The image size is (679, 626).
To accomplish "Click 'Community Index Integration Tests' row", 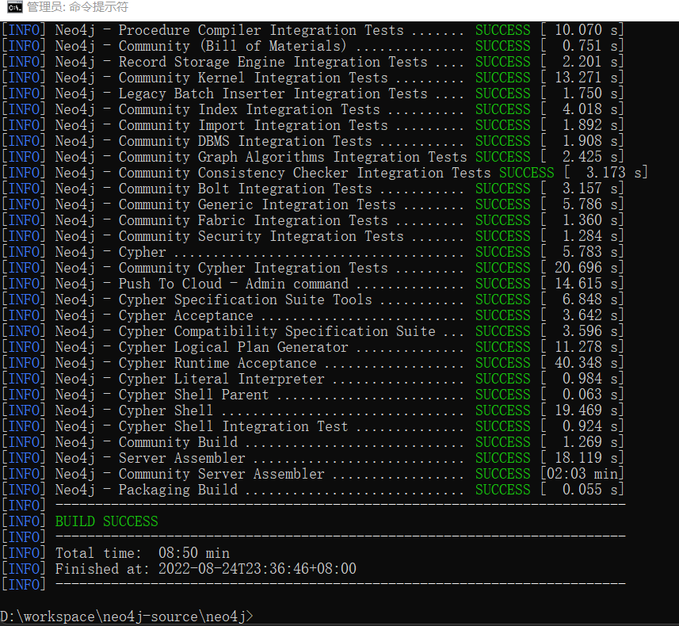I will (x=313, y=109).
